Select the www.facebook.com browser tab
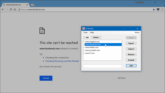 pyautogui.click(x=15, y=5)
